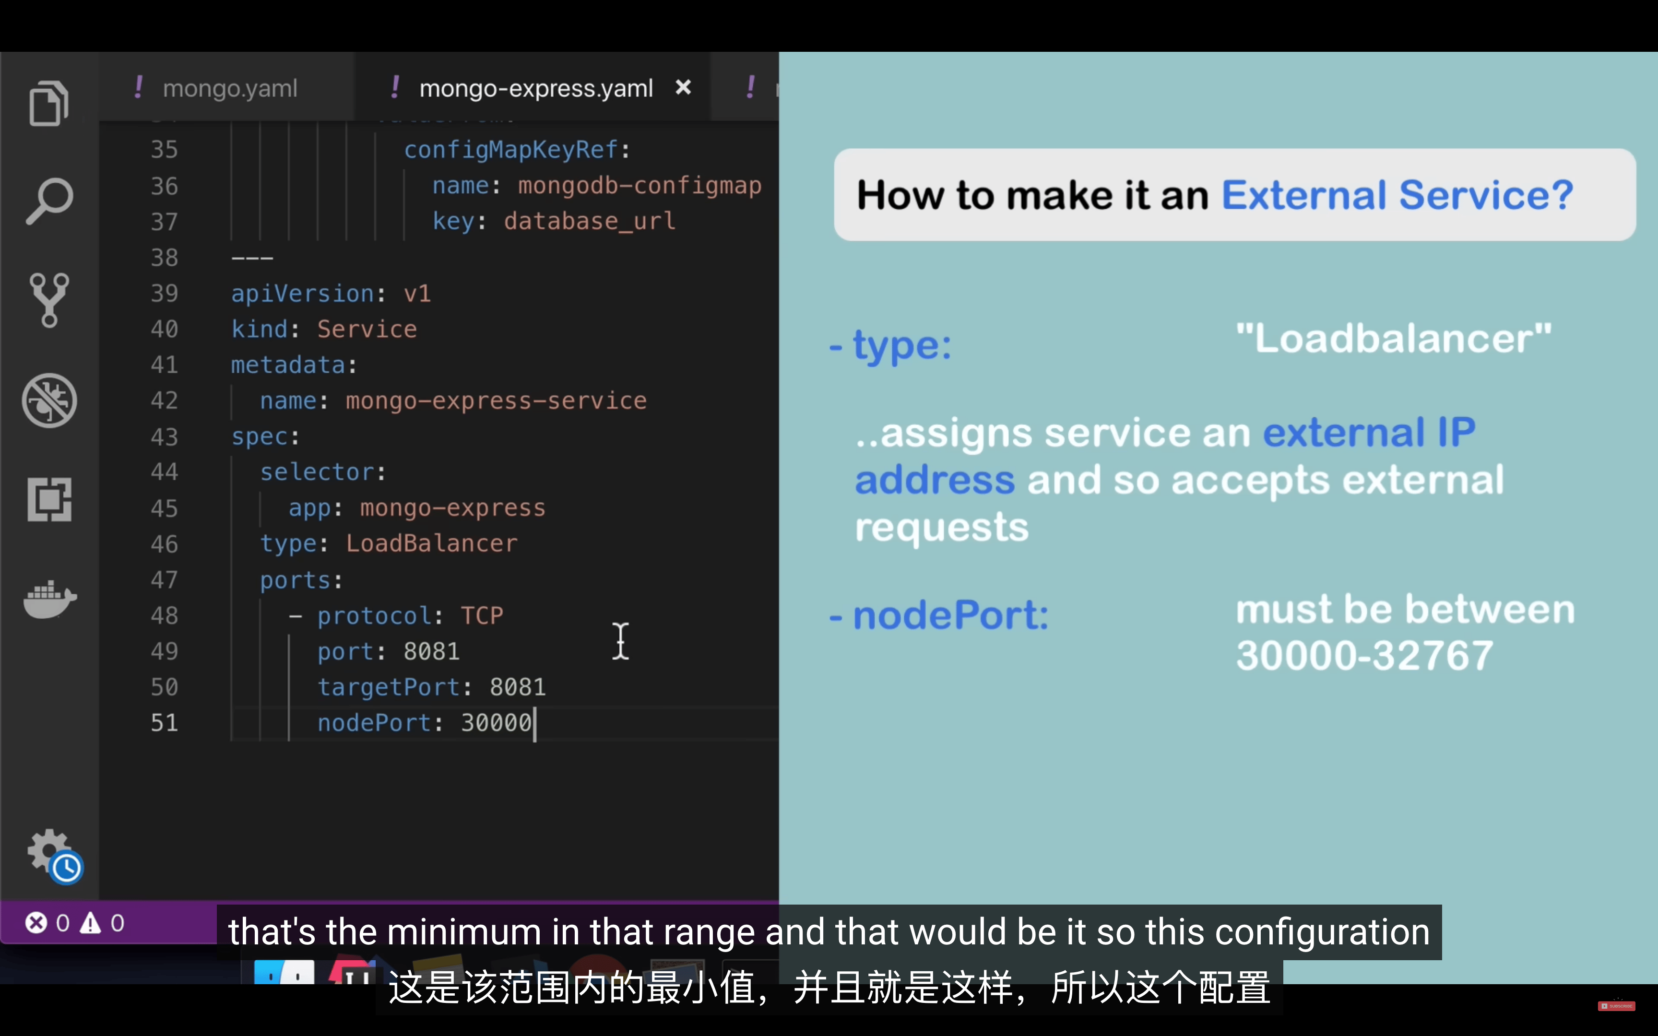
Task: Click the warning triangle in status bar
Action: click(91, 923)
